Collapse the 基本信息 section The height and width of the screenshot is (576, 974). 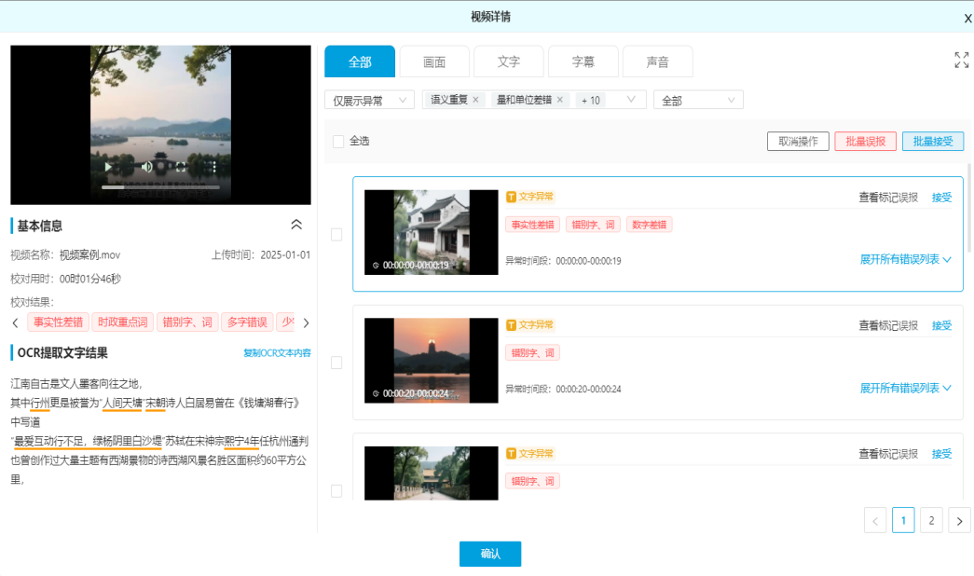click(x=296, y=225)
